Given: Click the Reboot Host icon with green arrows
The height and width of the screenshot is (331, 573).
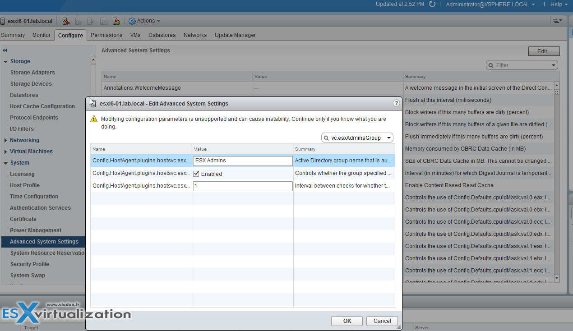Looking at the screenshot, I should point(116,21).
